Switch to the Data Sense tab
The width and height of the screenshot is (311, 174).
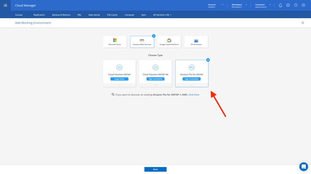click(x=94, y=15)
